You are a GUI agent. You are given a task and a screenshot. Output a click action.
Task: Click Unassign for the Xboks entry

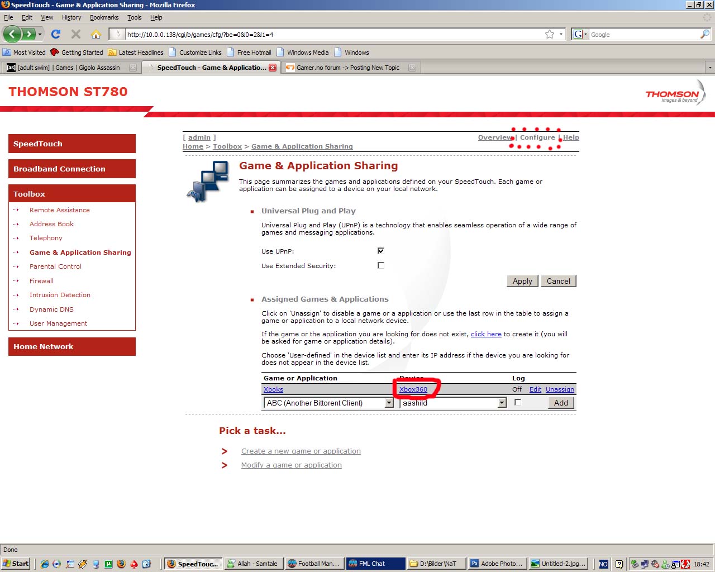[560, 389]
